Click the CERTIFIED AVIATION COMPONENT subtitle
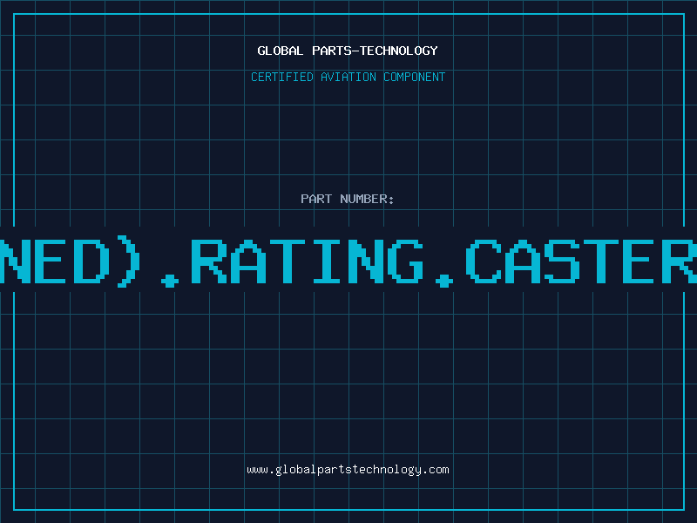The image size is (697, 523). click(x=348, y=77)
